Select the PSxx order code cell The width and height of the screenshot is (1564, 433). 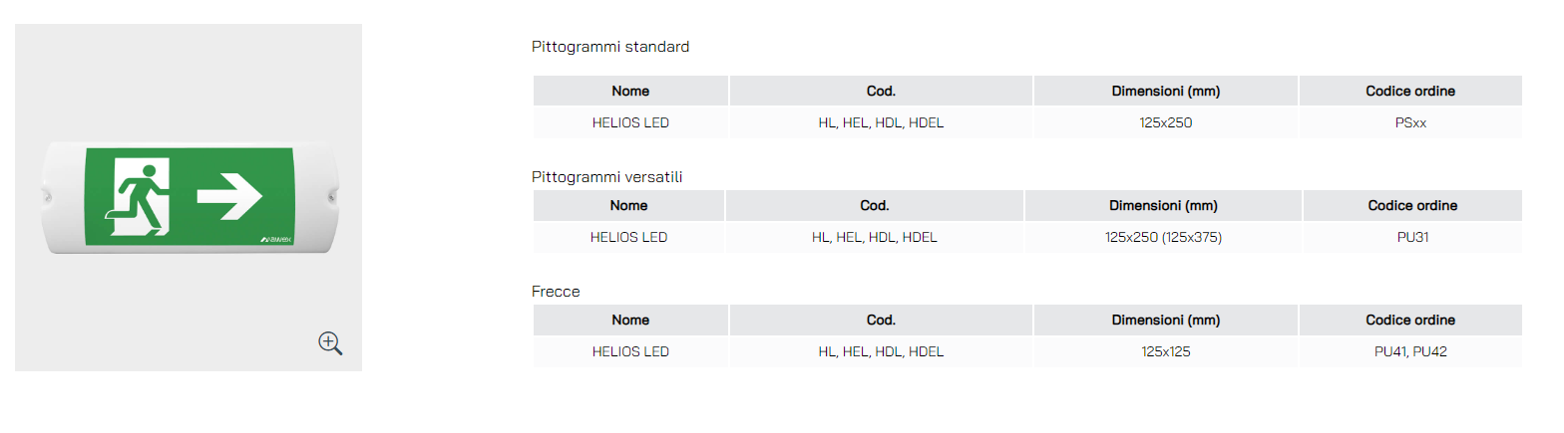pos(1410,123)
